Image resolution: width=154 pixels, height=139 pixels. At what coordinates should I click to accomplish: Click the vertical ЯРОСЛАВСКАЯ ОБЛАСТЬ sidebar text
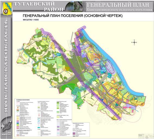(6, 67)
